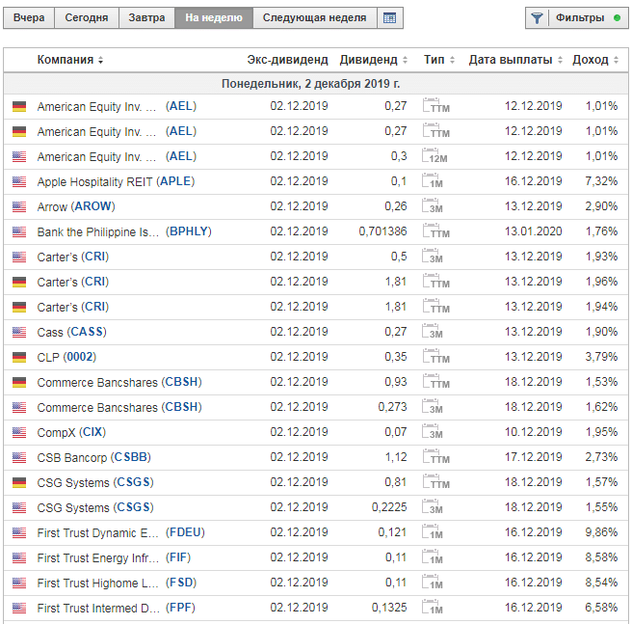Sort by Доход column header

click(x=594, y=60)
